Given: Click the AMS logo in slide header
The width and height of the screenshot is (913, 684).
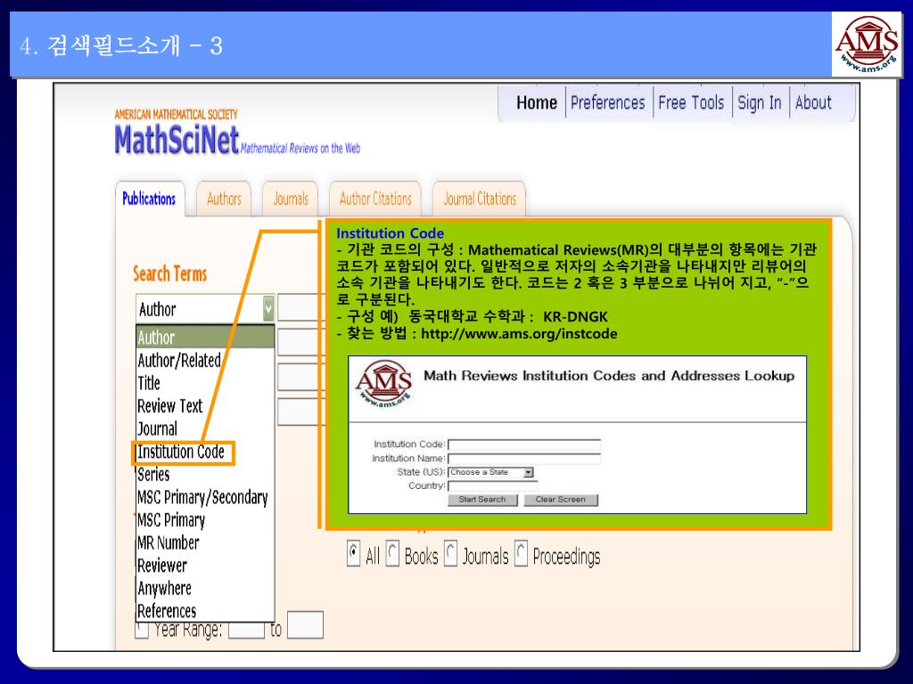Looking at the screenshot, I should coord(867,45).
